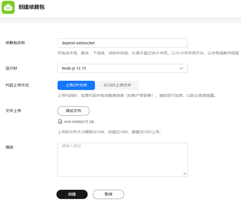Click the 创建 button to submit
This screenshot has width=241, height=202.
(72, 194)
